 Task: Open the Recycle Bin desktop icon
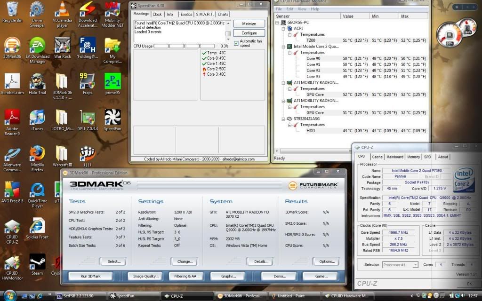(12, 12)
